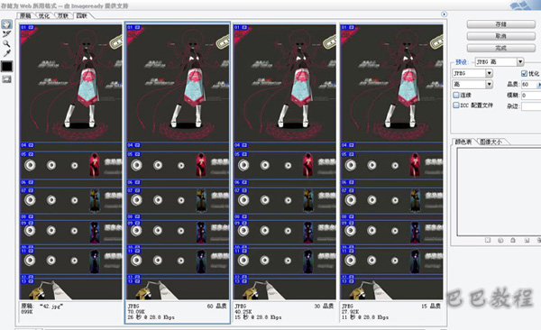The height and width of the screenshot is (330, 541).
Task: Toggle slice visibility icon in toolbox
Action: (x=6, y=79)
